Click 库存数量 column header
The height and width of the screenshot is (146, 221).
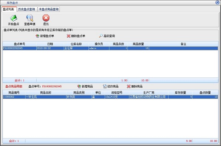180,93
